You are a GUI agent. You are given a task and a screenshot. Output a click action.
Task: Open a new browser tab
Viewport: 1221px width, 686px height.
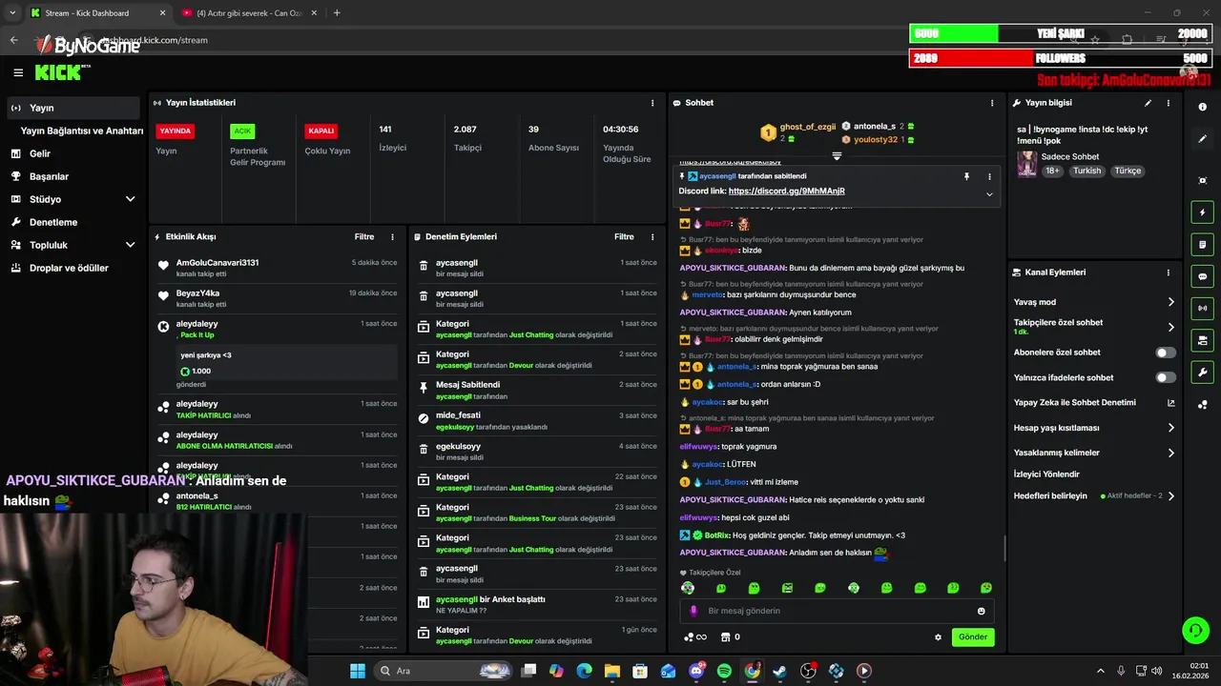point(337,13)
